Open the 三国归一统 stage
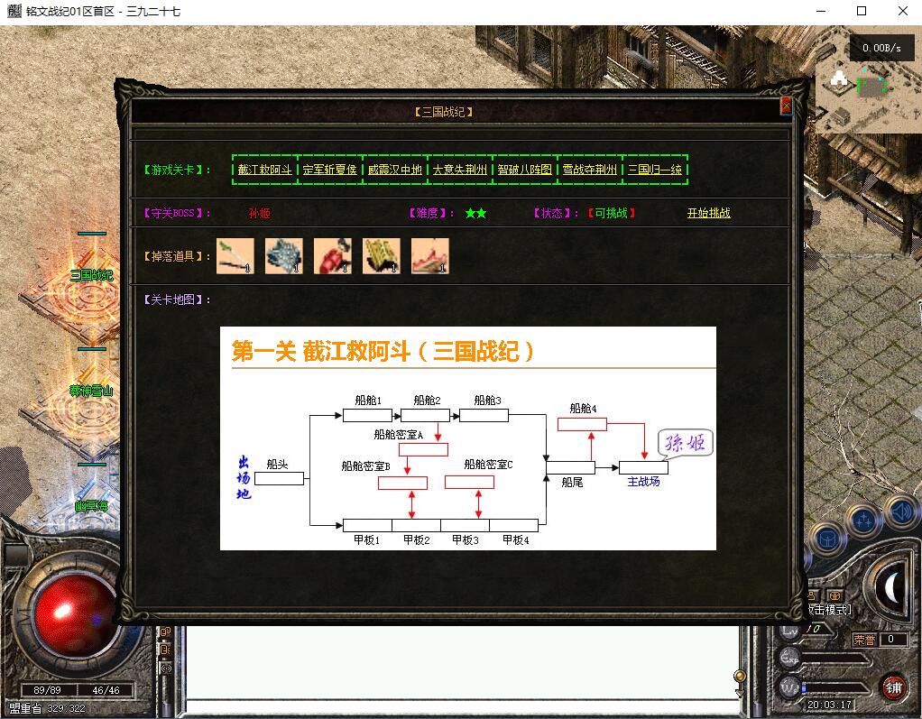The width and height of the screenshot is (922, 719). tap(655, 170)
